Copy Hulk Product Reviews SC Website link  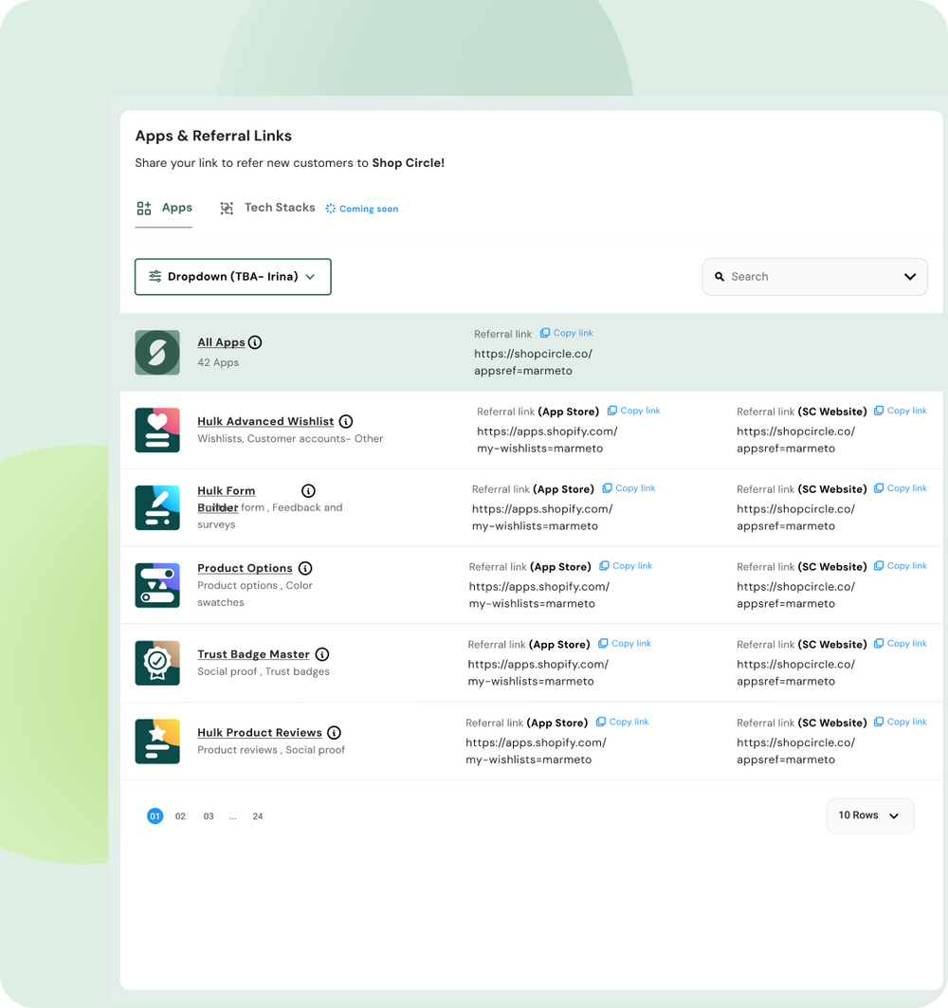pos(901,722)
